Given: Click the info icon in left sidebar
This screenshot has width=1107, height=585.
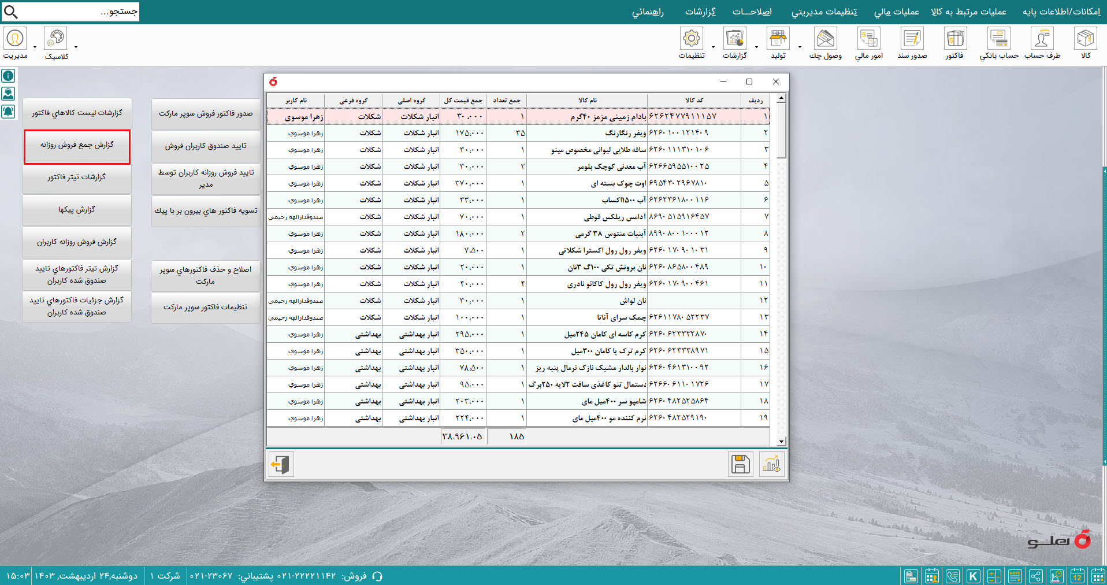Looking at the screenshot, I should 8,76.
